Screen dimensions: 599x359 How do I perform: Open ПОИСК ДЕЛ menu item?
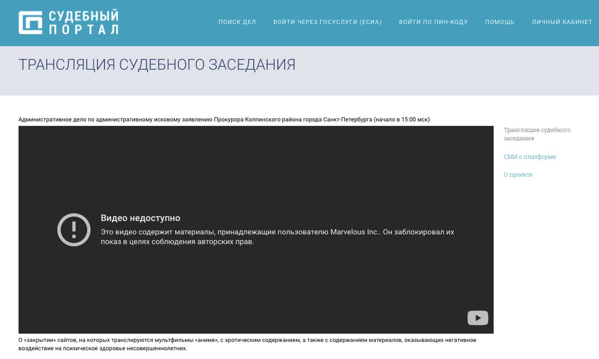[237, 22]
